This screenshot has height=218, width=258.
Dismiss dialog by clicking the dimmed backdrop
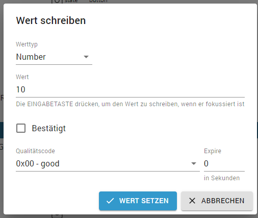(x=2, y=68)
